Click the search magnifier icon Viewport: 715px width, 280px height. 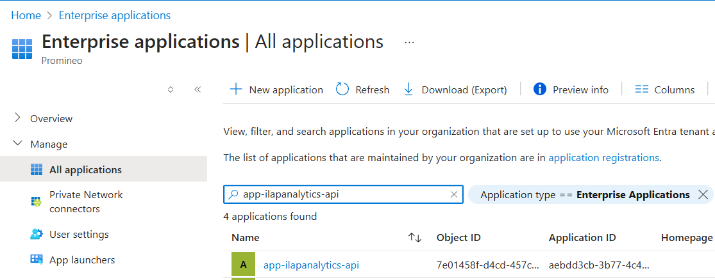tap(233, 194)
